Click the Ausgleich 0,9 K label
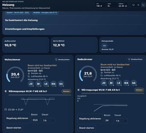 point(82,98)
